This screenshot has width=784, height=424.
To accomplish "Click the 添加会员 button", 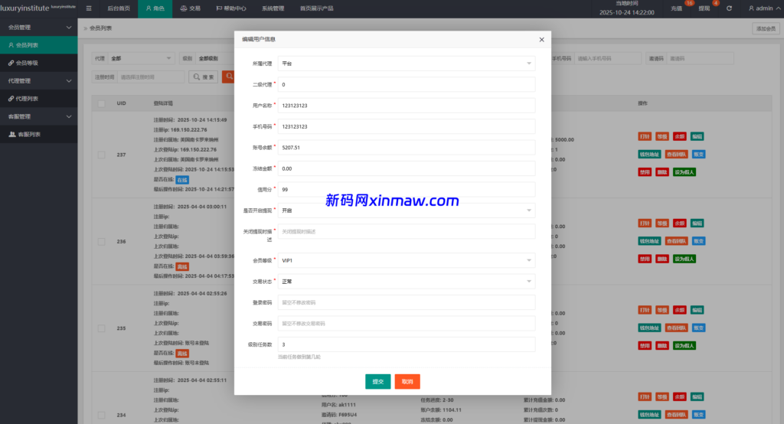I will [766, 28].
